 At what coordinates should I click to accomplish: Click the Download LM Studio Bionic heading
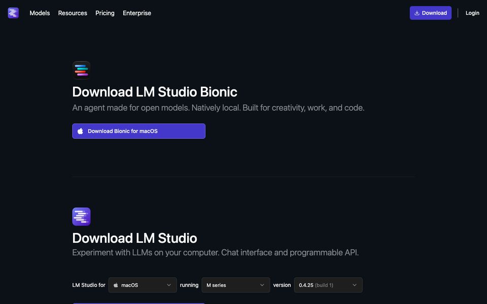(x=155, y=92)
